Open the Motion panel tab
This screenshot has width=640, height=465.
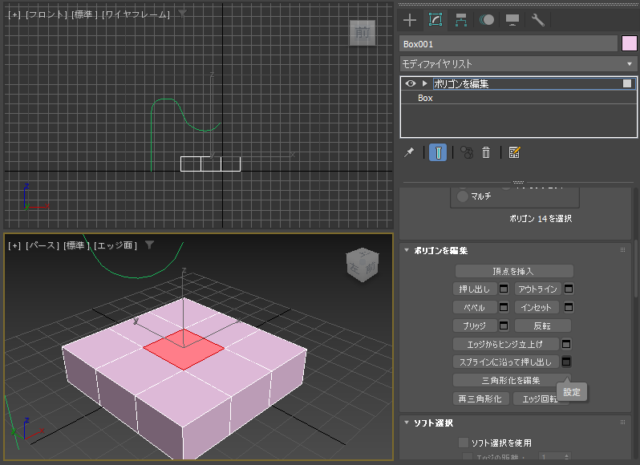tap(487, 20)
